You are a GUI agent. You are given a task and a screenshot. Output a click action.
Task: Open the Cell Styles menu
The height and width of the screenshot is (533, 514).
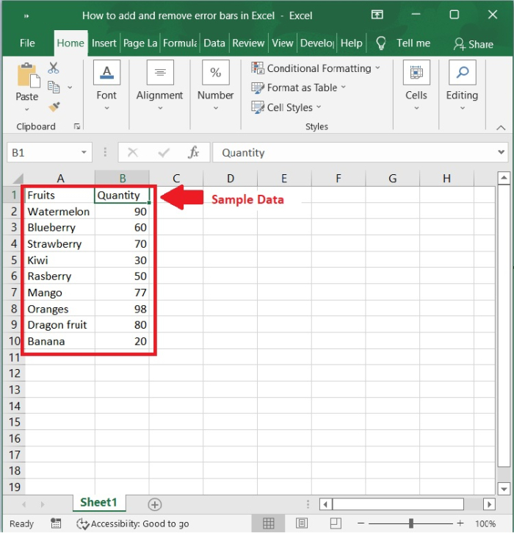click(286, 107)
